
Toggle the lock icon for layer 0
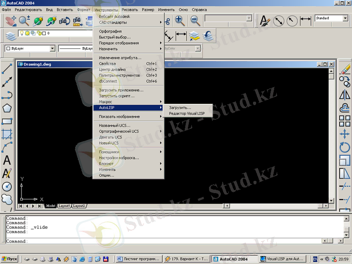[x=39, y=33]
